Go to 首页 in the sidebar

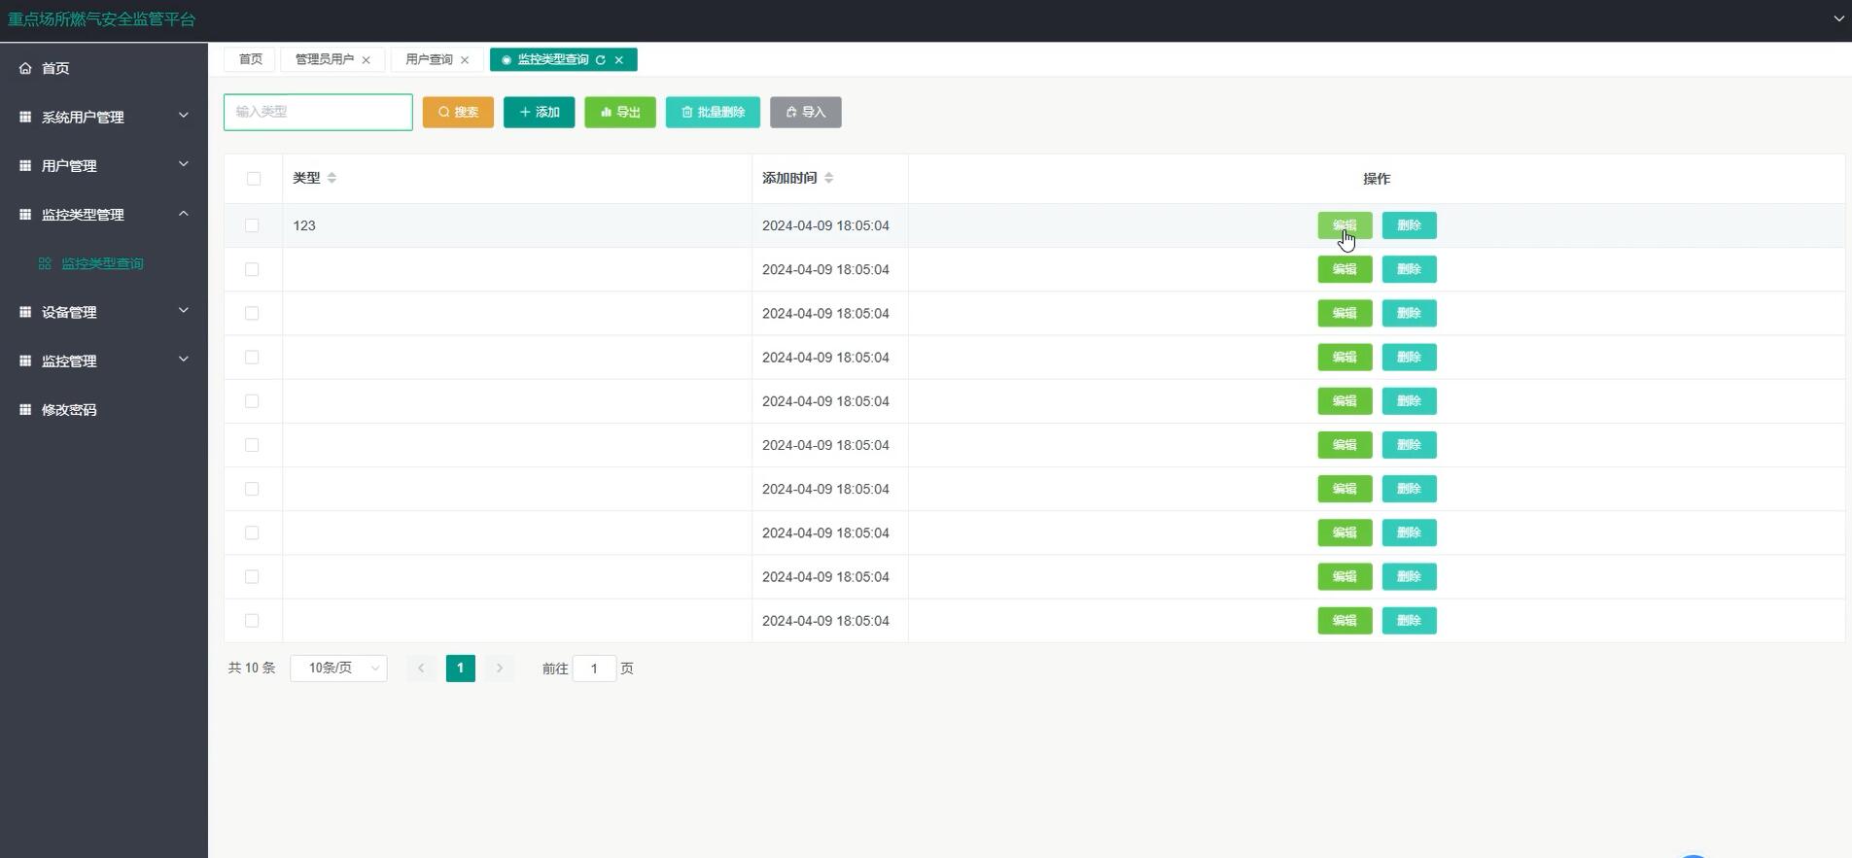coord(55,68)
